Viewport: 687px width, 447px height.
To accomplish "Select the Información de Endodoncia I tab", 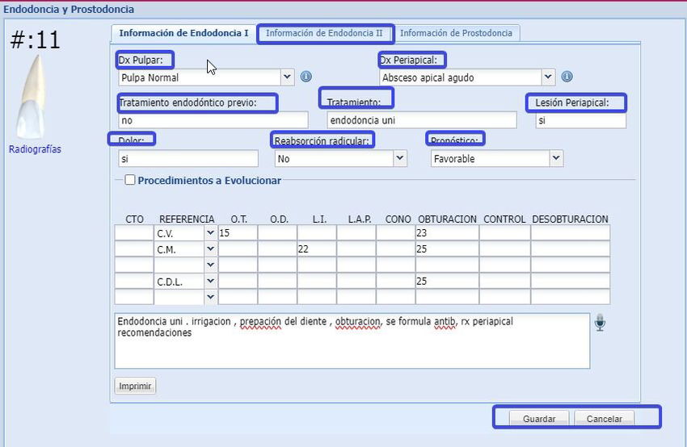I will (x=183, y=33).
